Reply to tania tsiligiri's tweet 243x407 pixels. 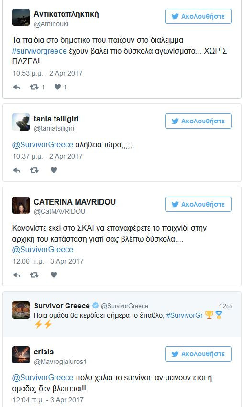point(17,170)
